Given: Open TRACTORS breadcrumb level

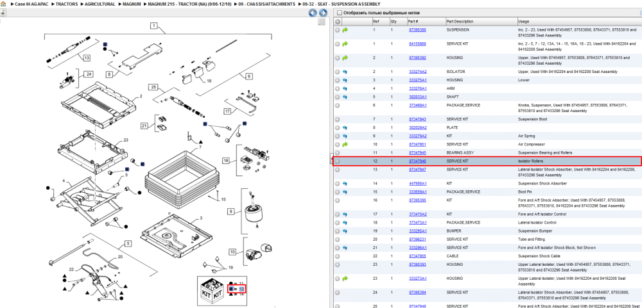Looking at the screenshot, I should point(66,4).
